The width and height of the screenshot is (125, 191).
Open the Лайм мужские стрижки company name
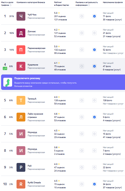click(35, 115)
